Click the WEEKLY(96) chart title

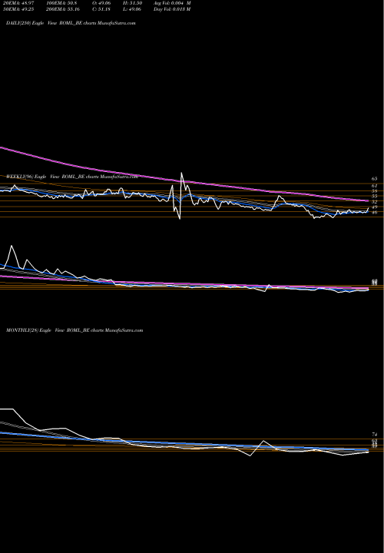[72, 177]
